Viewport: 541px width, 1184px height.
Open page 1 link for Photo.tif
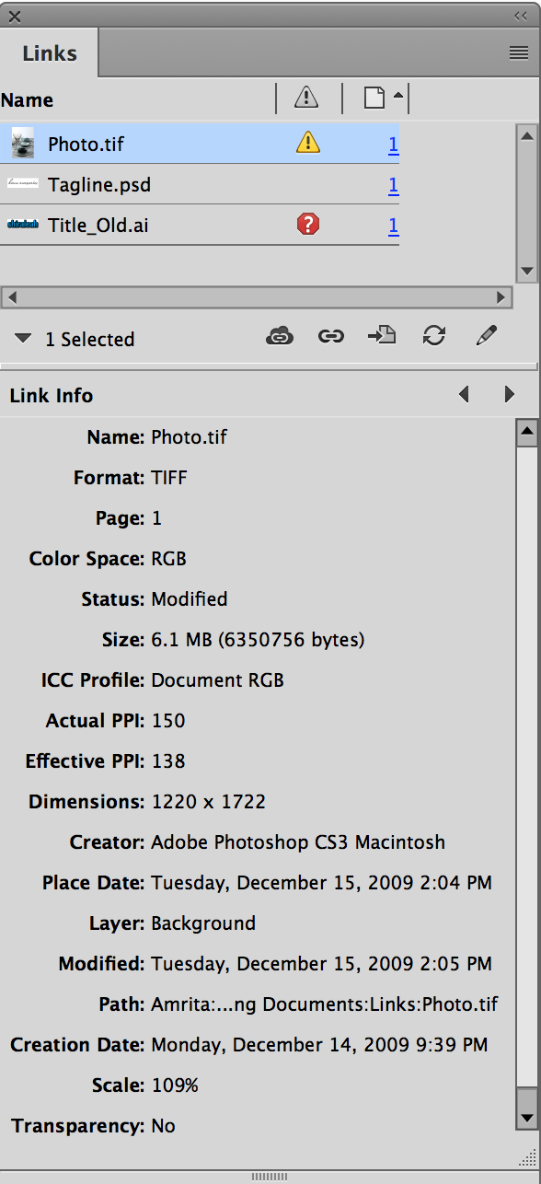coord(393,144)
